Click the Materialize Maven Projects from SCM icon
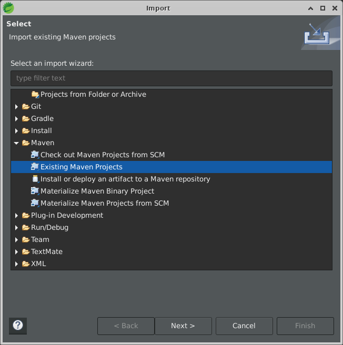 [35, 203]
